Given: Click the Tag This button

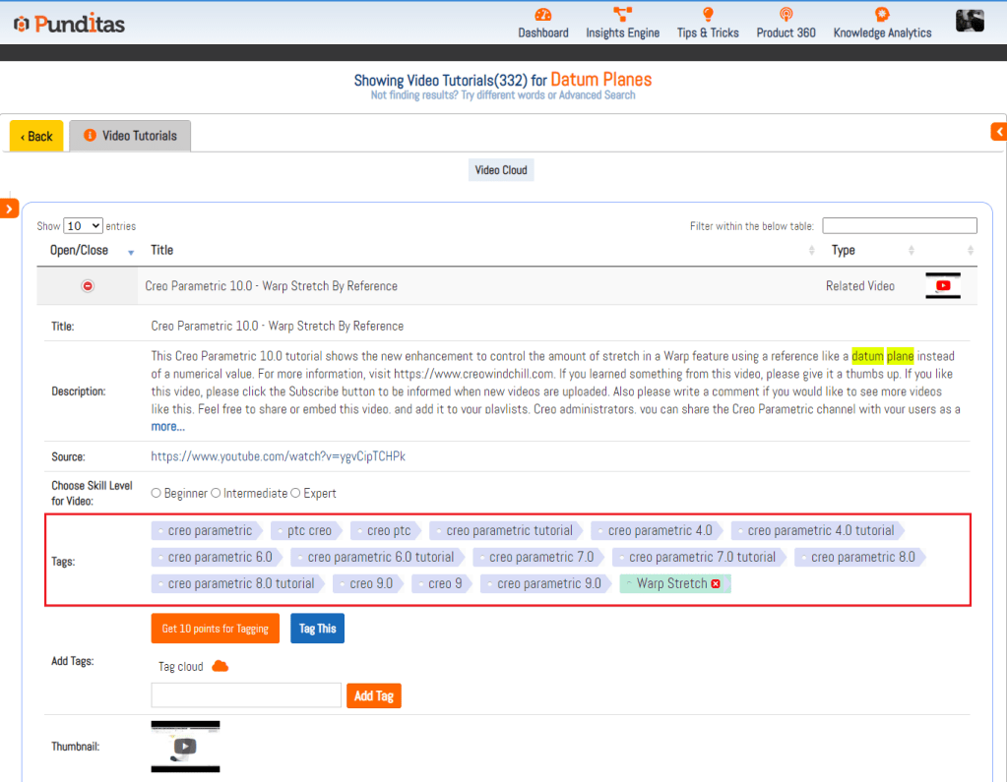Looking at the screenshot, I should (x=317, y=629).
